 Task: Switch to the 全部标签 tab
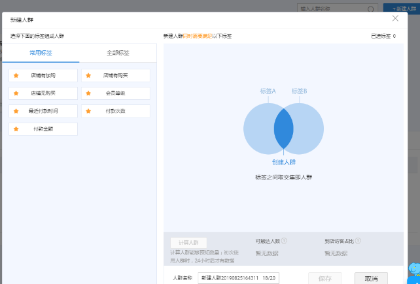pyautogui.click(x=118, y=53)
